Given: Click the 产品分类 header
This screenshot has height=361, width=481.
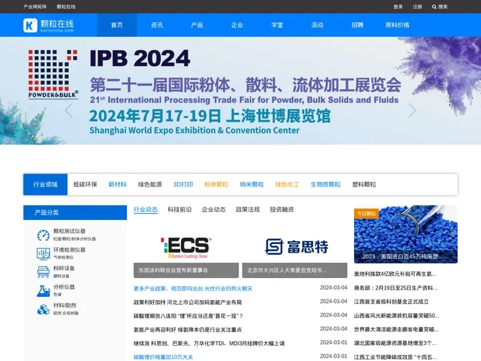Looking at the screenshot, I should coord(75,213).
